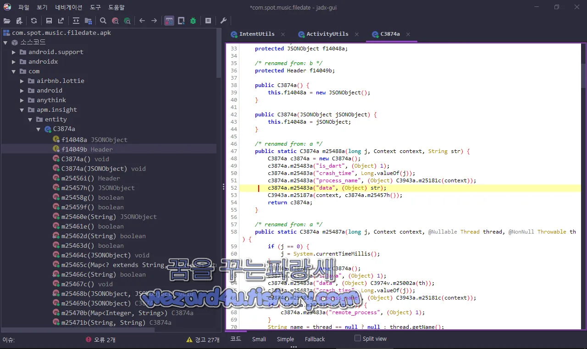
Task: Toggle flatten packages toolbar icon
Action: (x=88, y=21)
